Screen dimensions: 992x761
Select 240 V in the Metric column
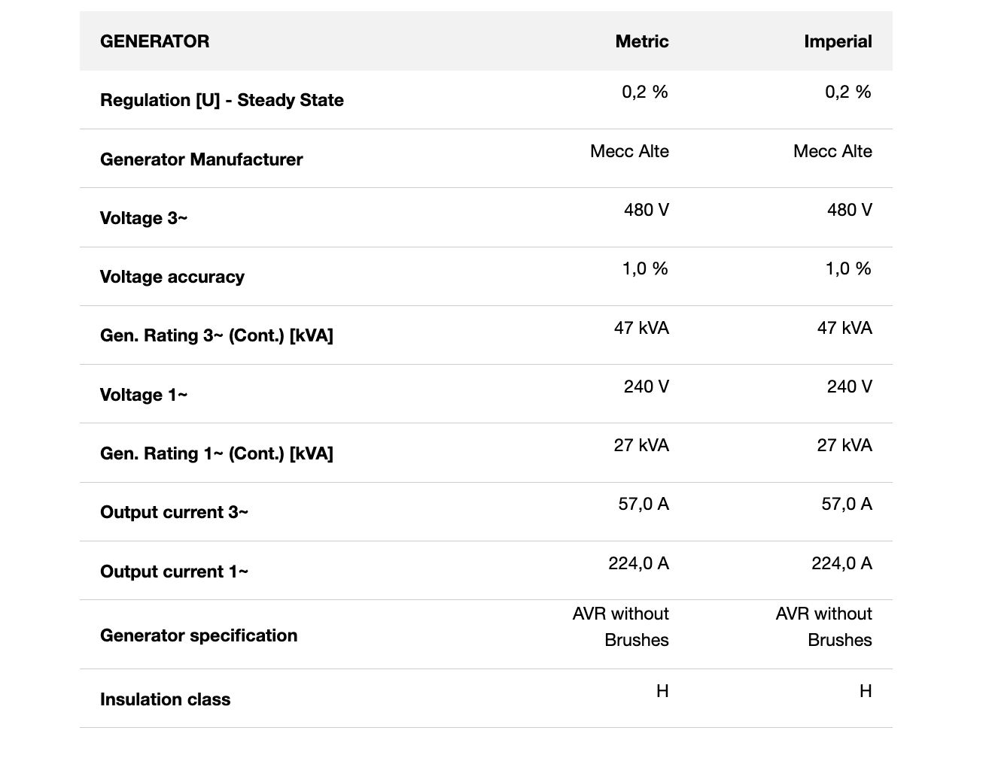pos(646,387)
